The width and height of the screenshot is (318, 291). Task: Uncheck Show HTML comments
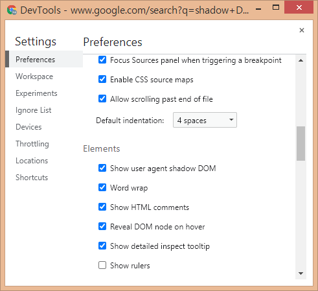[x=102, y=207]
